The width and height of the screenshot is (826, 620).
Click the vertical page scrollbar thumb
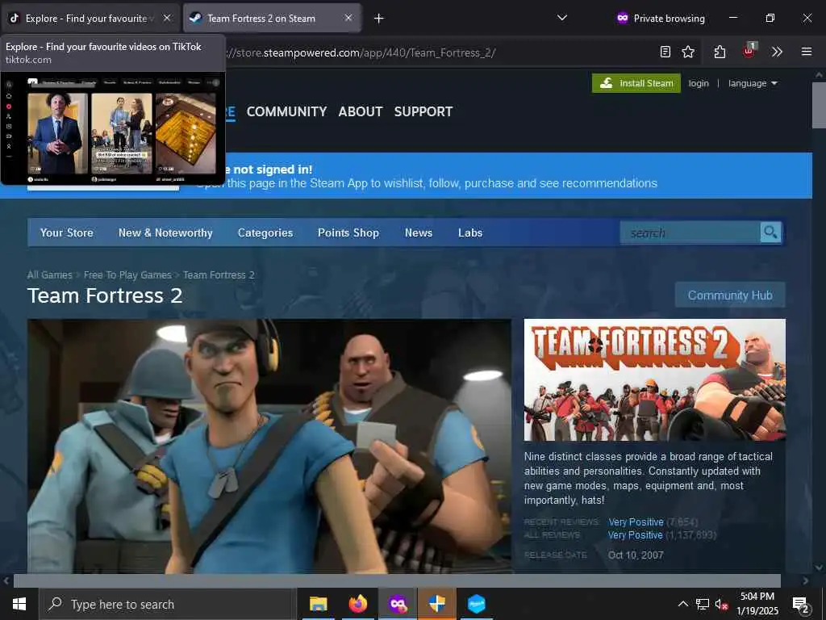click(820, 106)
